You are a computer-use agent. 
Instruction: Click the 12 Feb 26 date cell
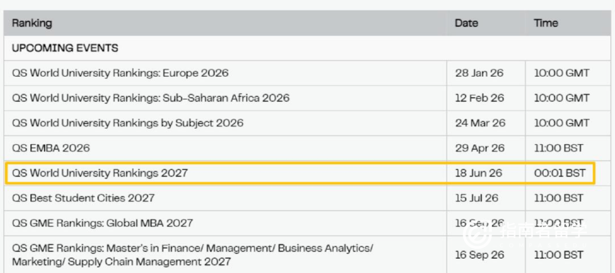(479, 98)
